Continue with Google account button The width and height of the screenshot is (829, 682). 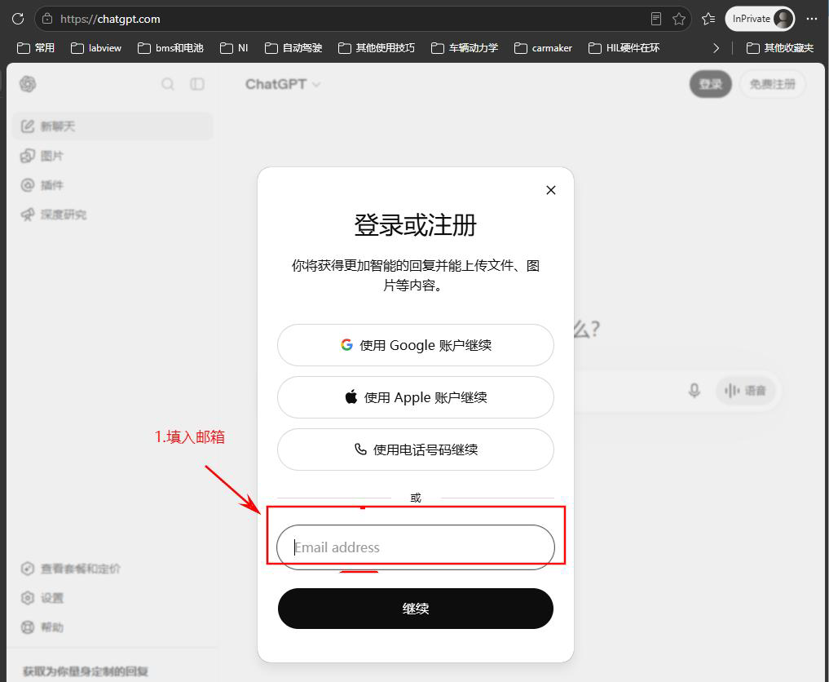click(x=416, y=345)
